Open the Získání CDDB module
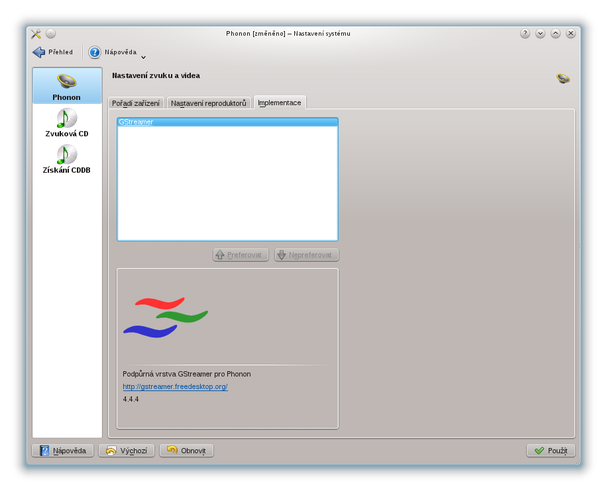 pos(67,159)
